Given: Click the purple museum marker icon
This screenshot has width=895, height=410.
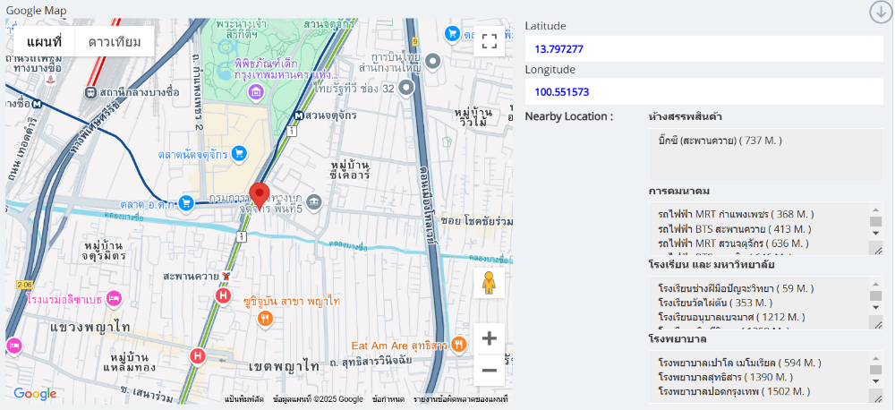Looking at the screenshot, I should click(256, 91).
